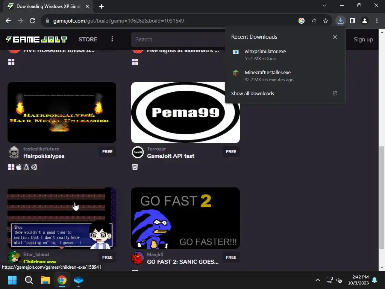Open Hairpokkalypse title link
This screenshot has height=289, width=385.
tap(44, 156)
